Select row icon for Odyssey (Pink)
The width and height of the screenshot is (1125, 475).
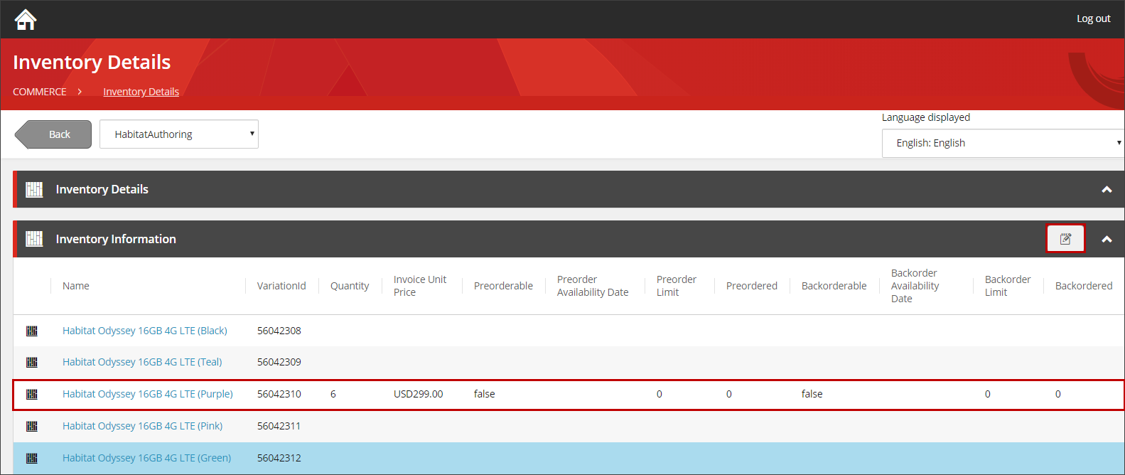click(x=32, y=426)
